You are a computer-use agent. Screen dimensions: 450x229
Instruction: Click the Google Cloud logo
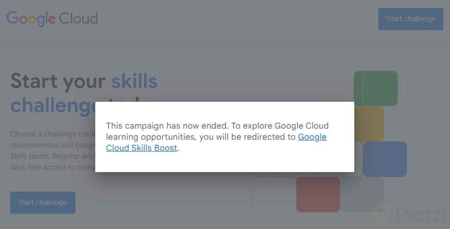pos(52,19)
